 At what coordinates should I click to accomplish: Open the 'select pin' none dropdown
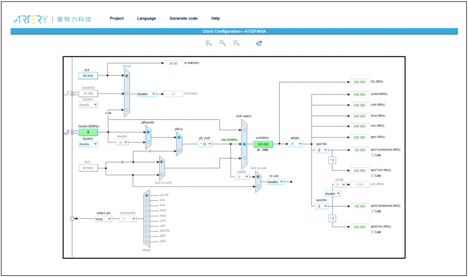point(104,219)
